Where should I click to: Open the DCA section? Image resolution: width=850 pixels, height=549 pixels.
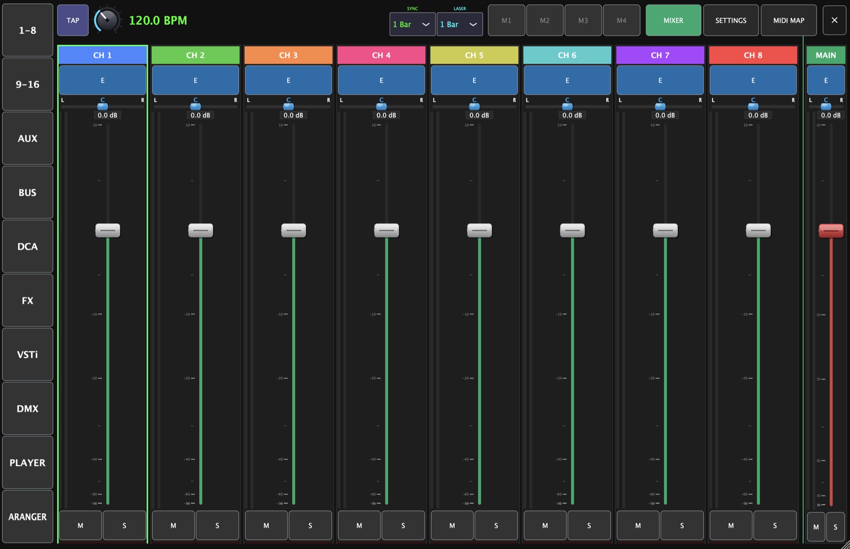click(x=27, y=246)
